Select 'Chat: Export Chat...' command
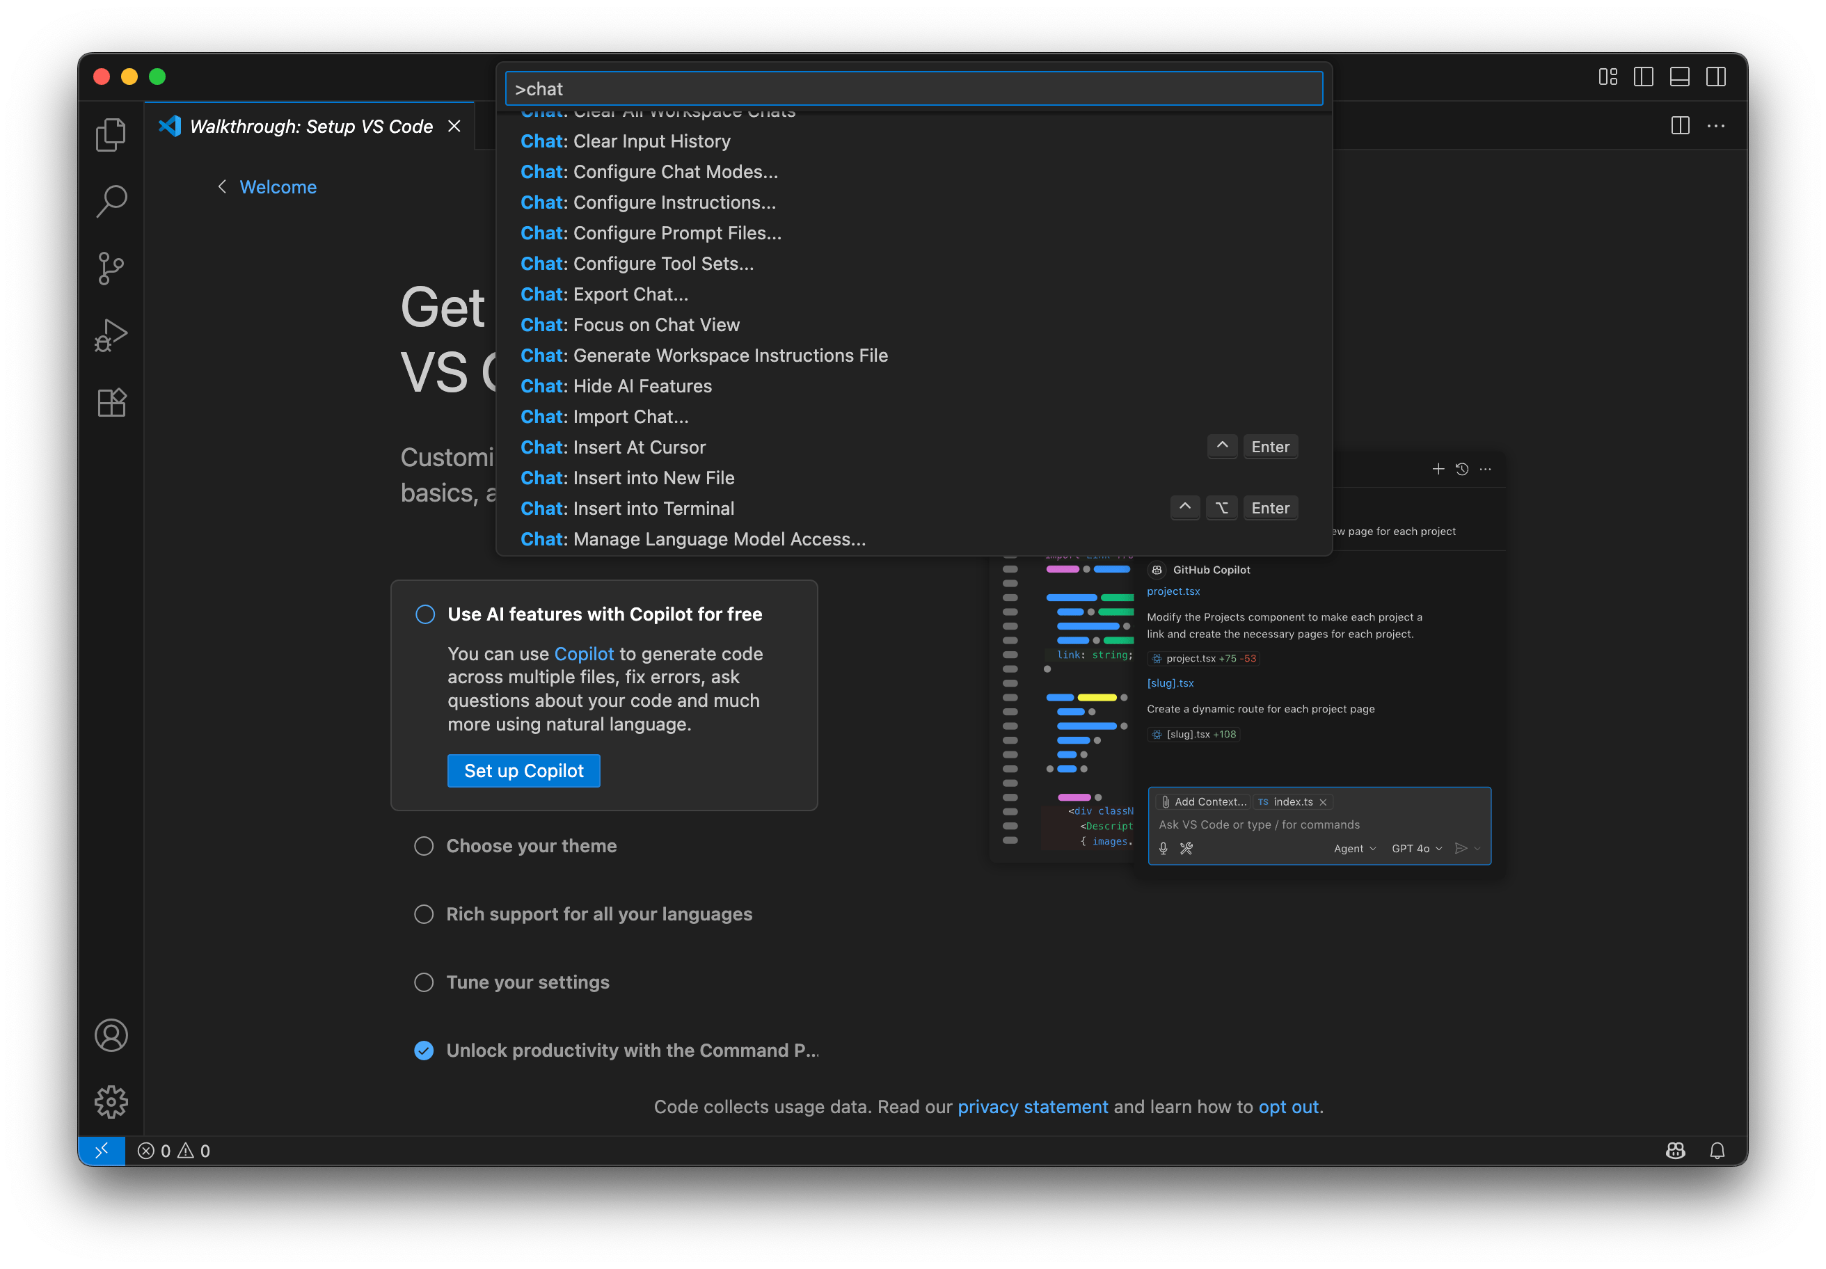Screen dimensions: 1826x1269 [605, 294]
